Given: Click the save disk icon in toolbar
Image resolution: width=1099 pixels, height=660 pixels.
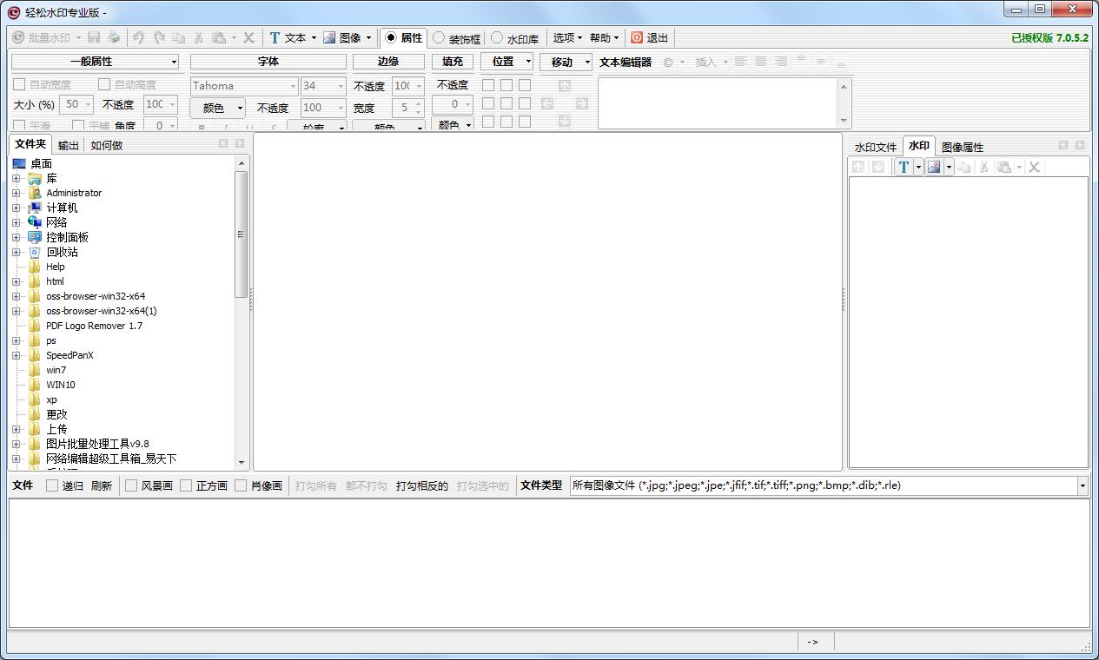Looking at the screenshot, I should tap(94, 37).
